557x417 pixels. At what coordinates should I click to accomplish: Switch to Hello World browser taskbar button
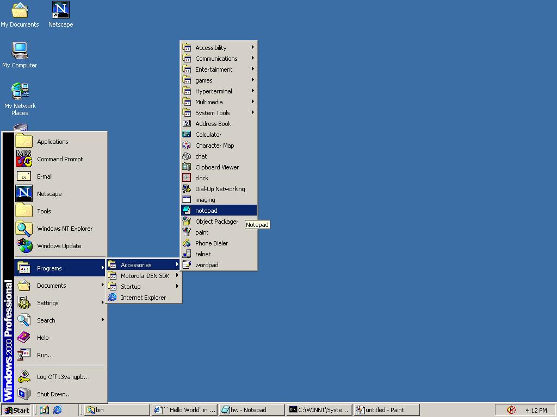[x=185, y=410]
